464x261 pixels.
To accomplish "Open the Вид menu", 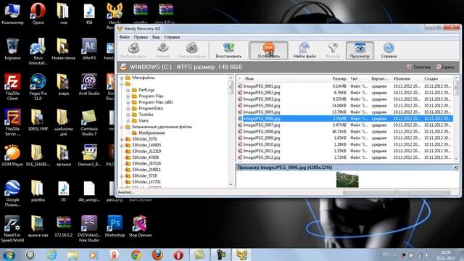I will [x=156, y=37].
